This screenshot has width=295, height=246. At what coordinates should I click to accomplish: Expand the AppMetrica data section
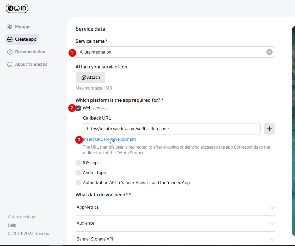point(272,207)
